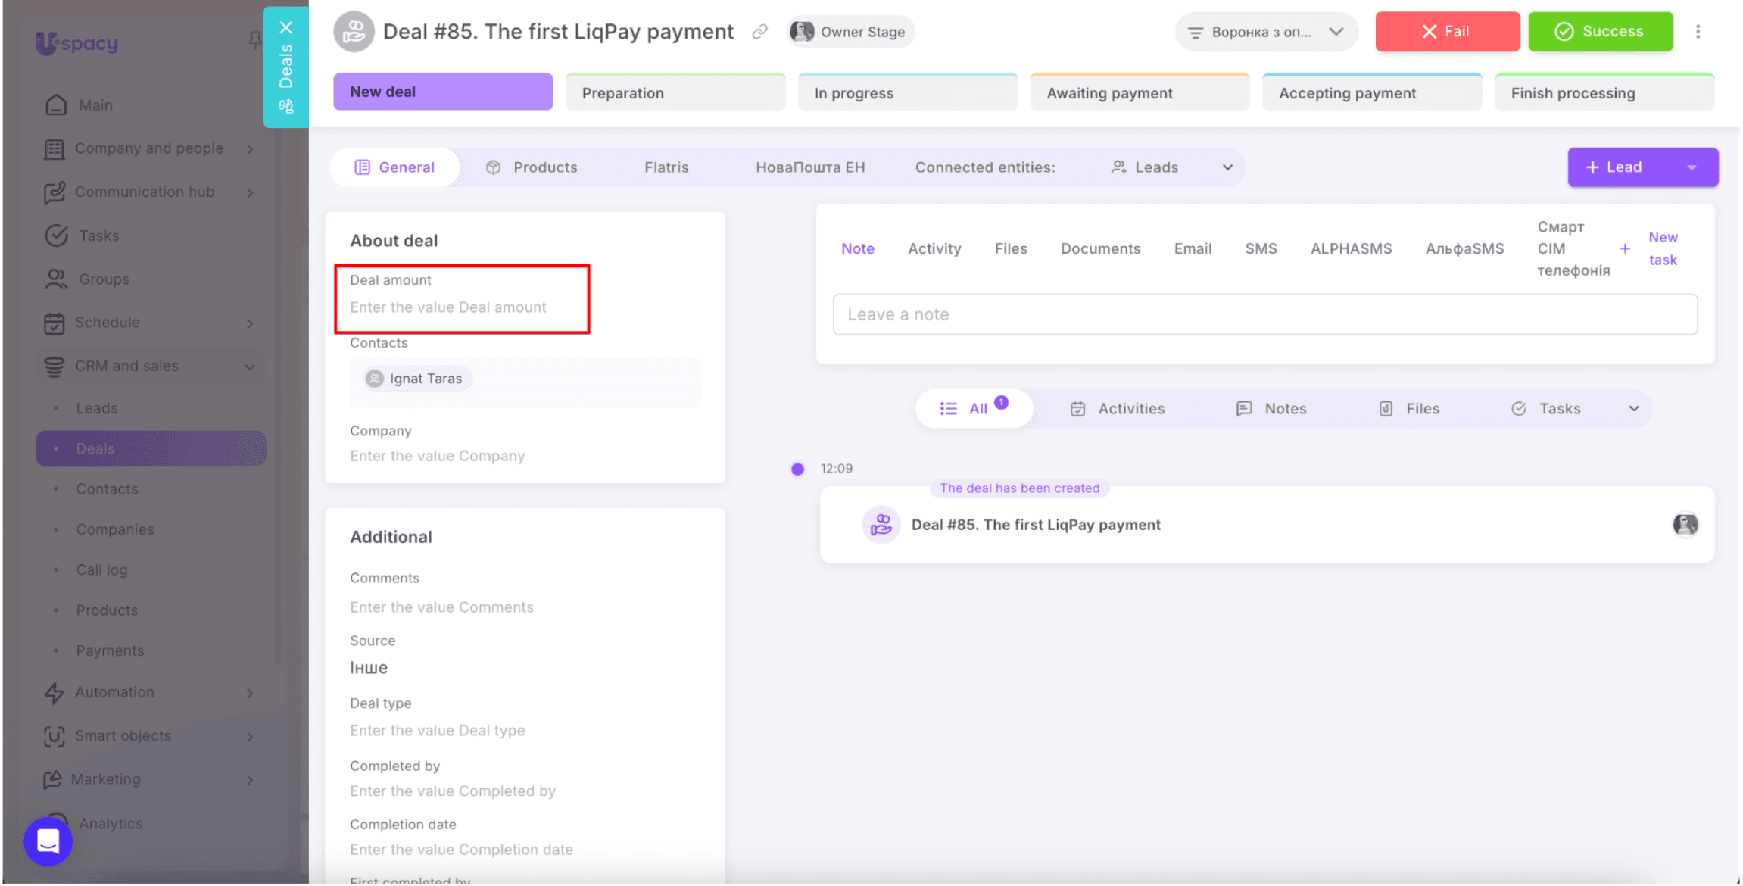
Task: Filter timeline by Tasks
Action: click(x=1545, y=409)
